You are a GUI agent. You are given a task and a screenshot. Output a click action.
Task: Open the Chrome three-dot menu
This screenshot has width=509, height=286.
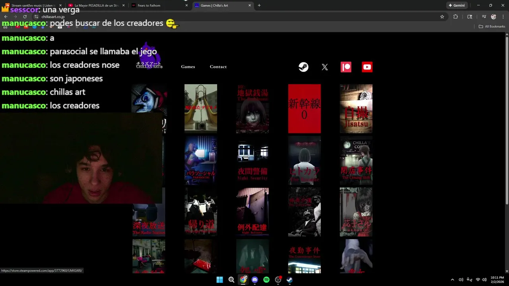click(x=503, y=17)
